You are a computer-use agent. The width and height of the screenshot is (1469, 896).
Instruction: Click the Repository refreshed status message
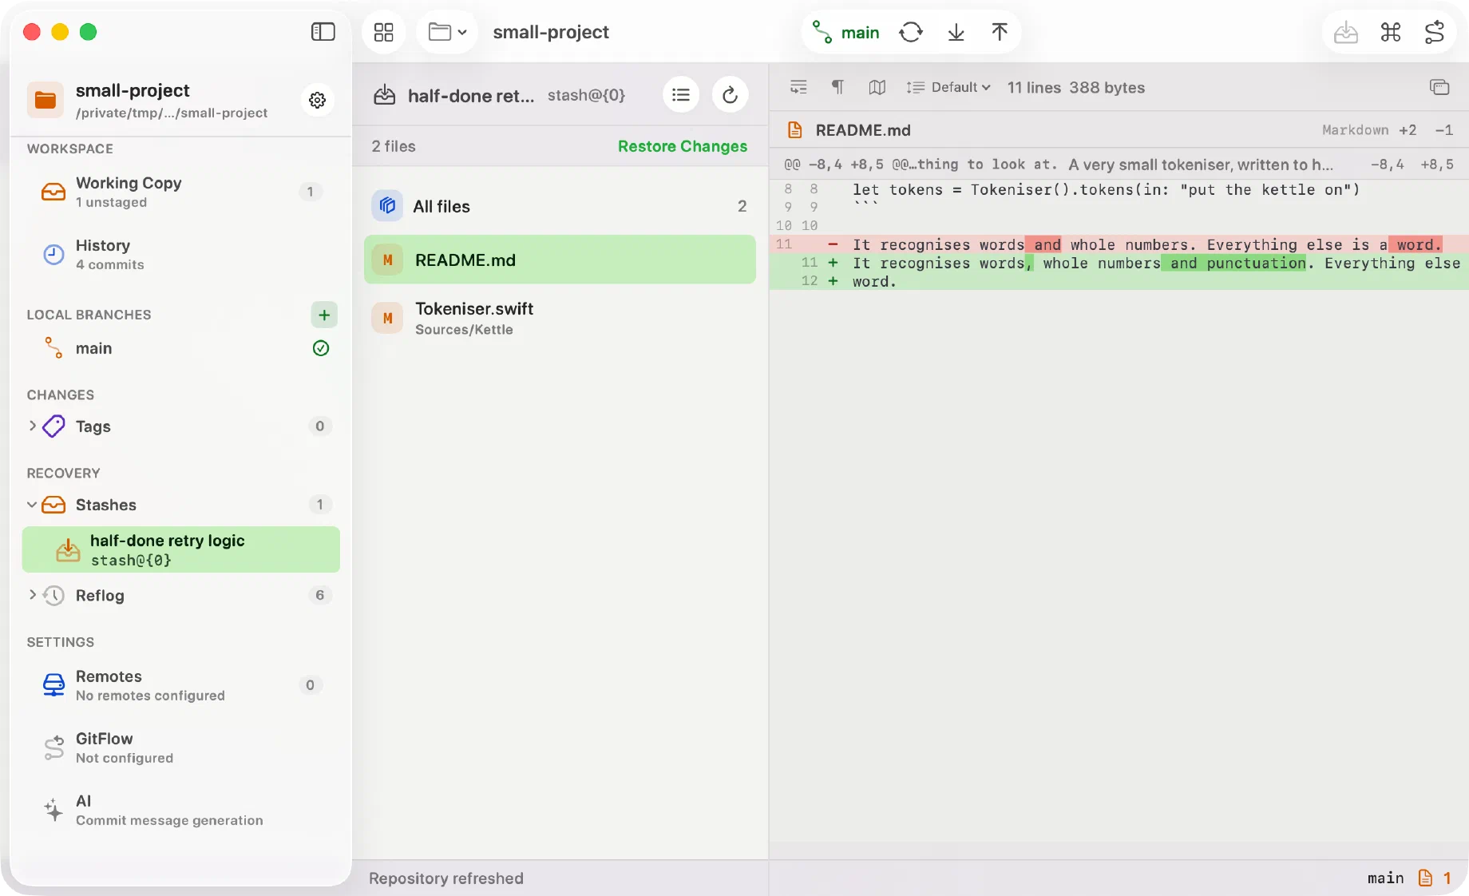click(446, 878)
